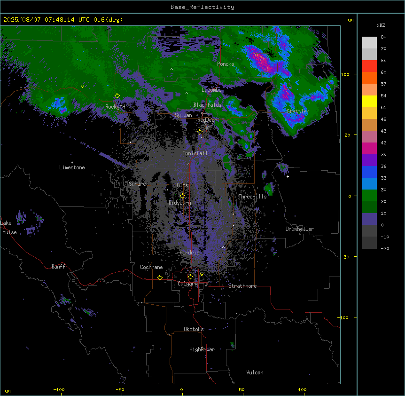Image resolution: width=405 pixels, height=396 pixels.
Task: Click the 2025/08/07 07:48:14 UTC timestamp
Action: 47,20
